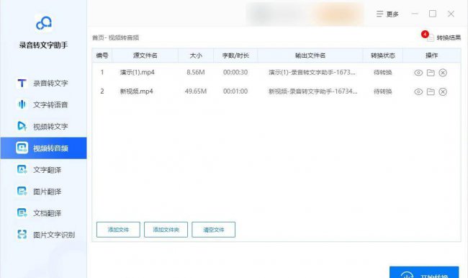This screenshot has height=278, width=468.
Task: Preview 演示(1).mp4 with the eye icon
Action: point(418,73)
